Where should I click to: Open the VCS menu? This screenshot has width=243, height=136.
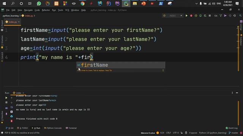pyautogui.click(x=67, y=10)
